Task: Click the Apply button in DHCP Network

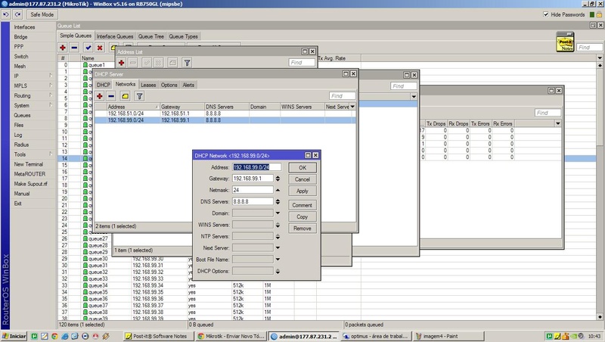Action: 302,191
